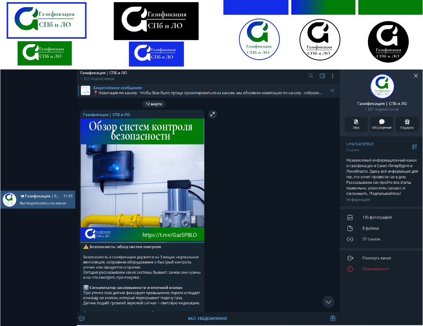The image size is (423, 326).
Task: Open the three-dot channel menu
Action: [332, 76]
